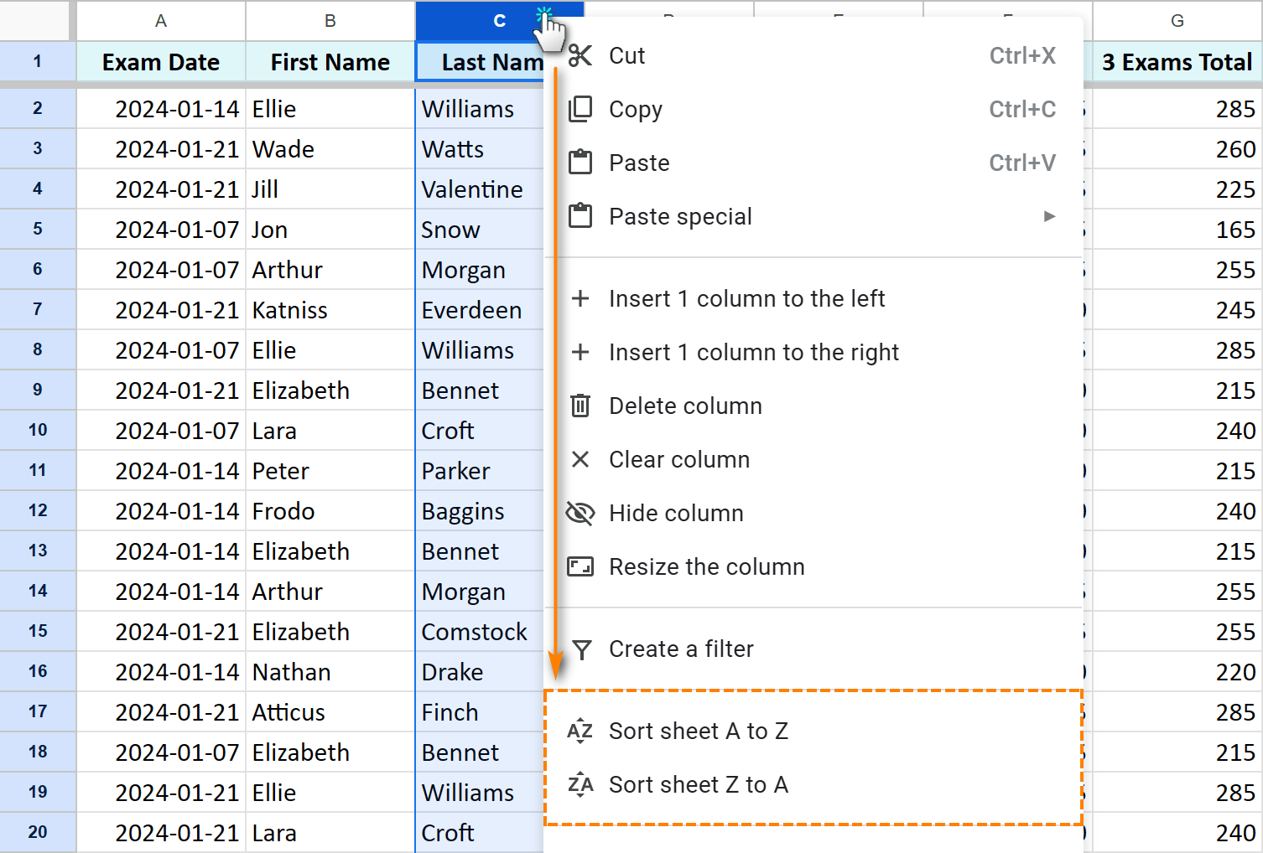
Task: Choose Paste special from the menu
Action: tap(680, 216)
